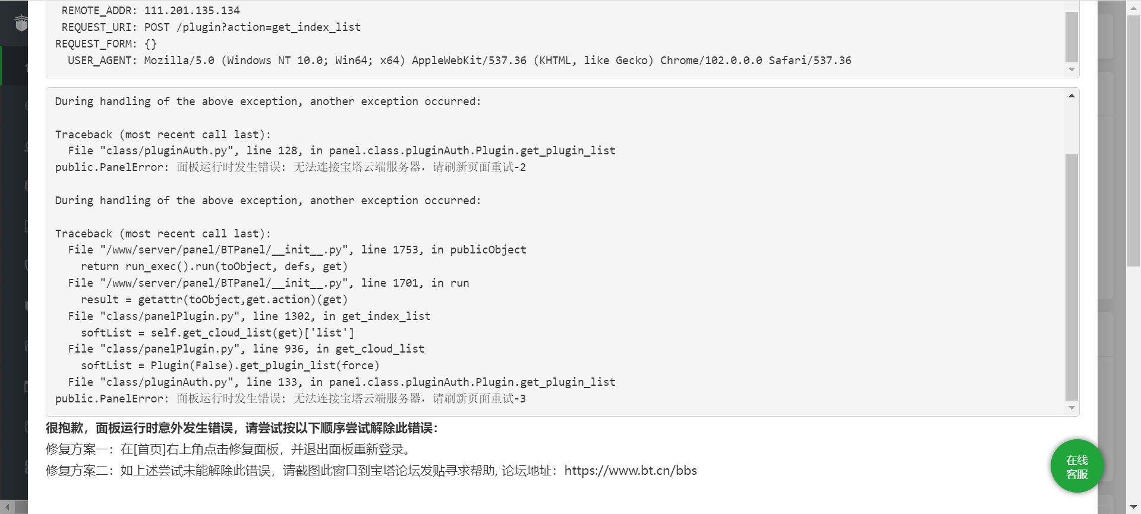Image resolution: width=1141 pixels, height=514 pixels.
Task: Click page scrollbar track below the thumb
Action: (x=1134, y=383)
